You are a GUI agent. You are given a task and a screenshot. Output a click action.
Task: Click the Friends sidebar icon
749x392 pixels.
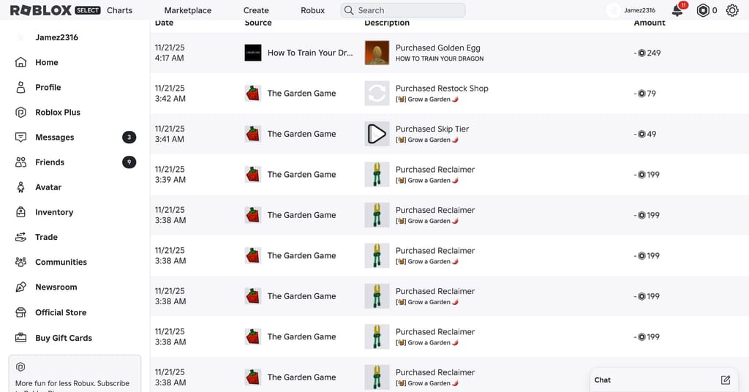click(x=20, y=162)
